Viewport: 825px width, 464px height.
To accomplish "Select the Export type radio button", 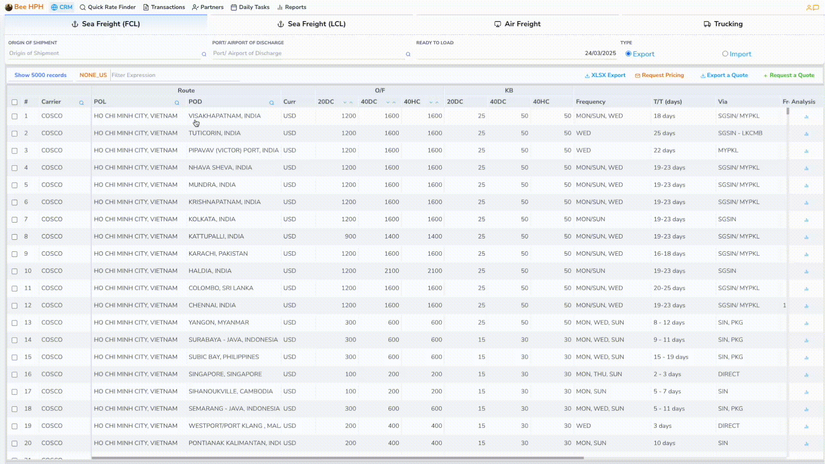I will pos(628,54).
